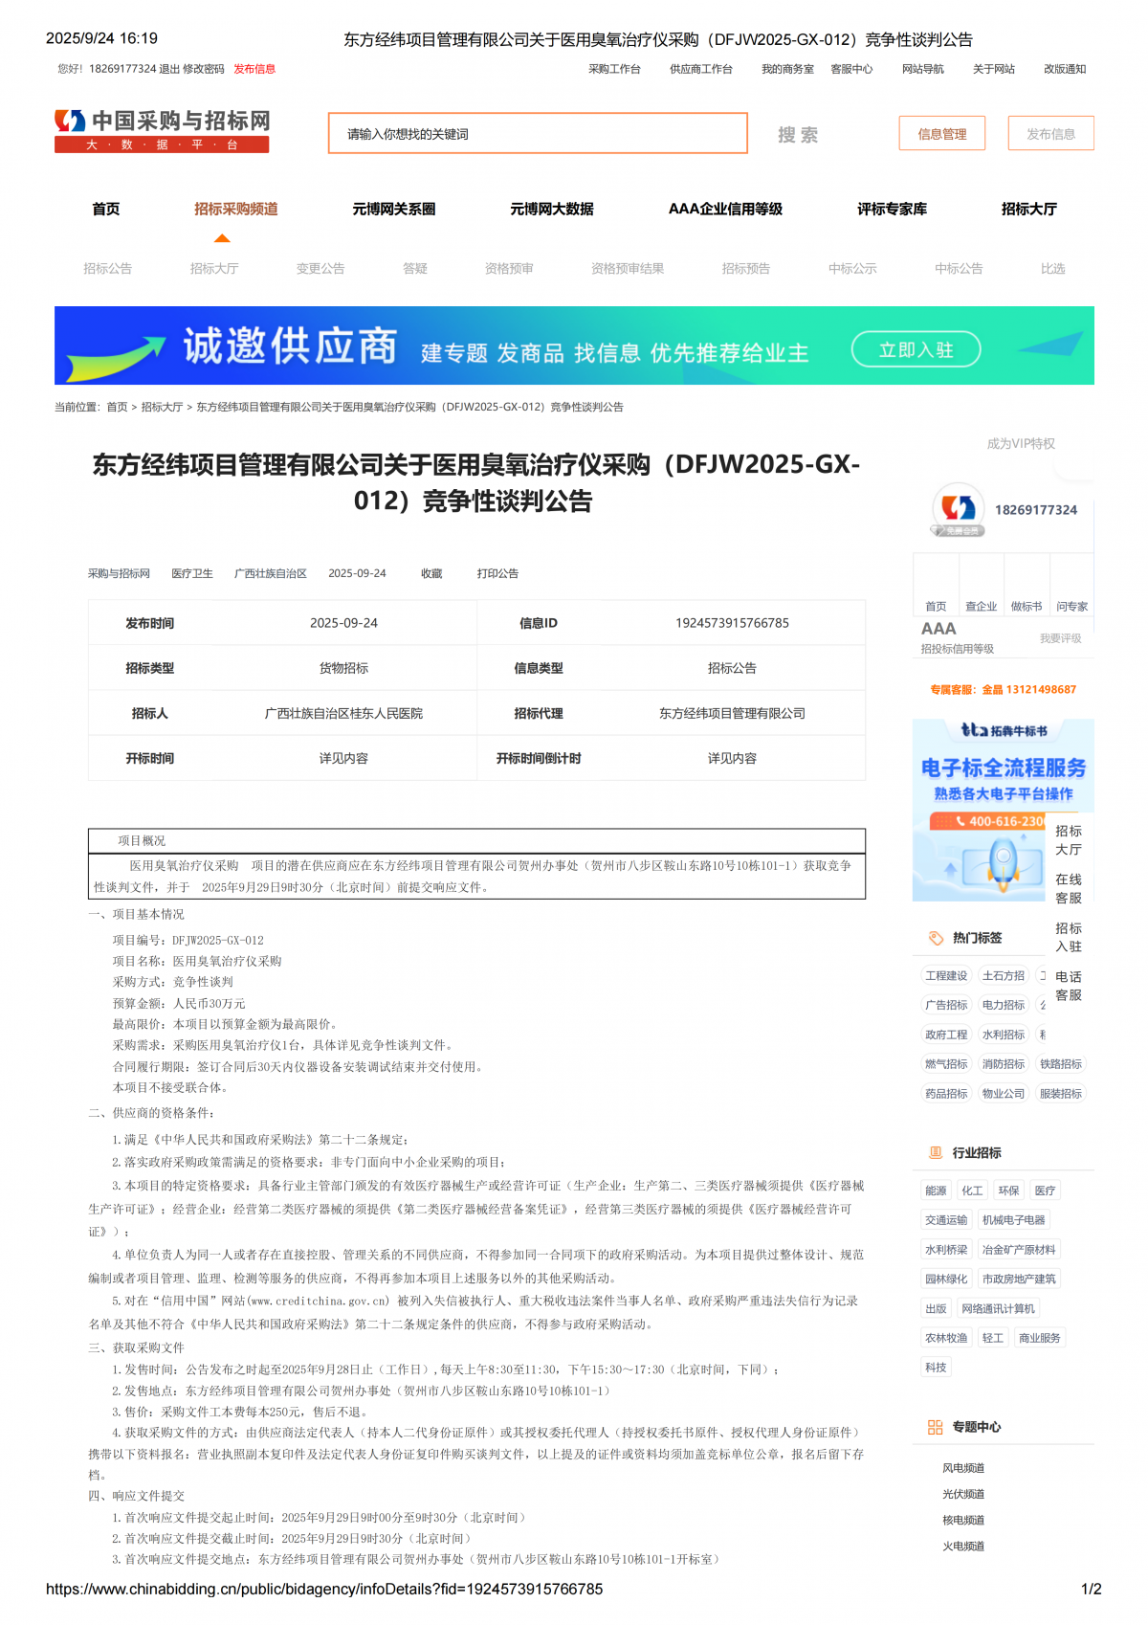Click 打印公告 to print the notice
Viewport: 1148px width, 1625px height.
pos(497,573)
